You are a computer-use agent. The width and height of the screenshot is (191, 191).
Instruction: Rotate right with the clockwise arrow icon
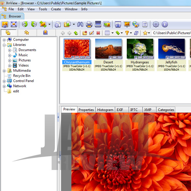(x=34, y=24)
